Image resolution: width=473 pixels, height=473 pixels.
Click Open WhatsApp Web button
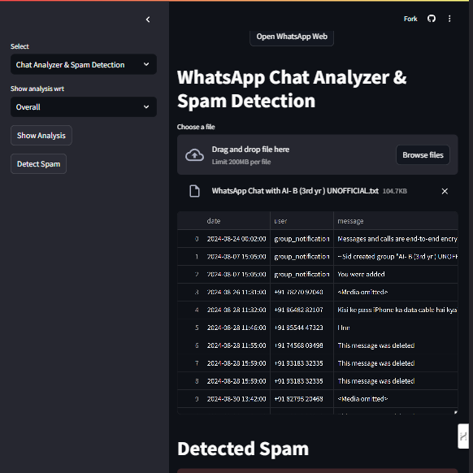click(x=292, y=37)
